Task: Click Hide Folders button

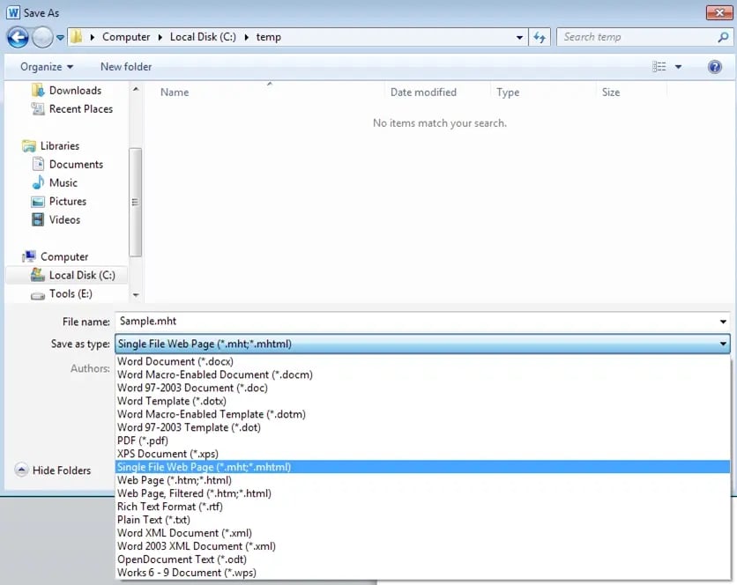Action: point(53,470)
